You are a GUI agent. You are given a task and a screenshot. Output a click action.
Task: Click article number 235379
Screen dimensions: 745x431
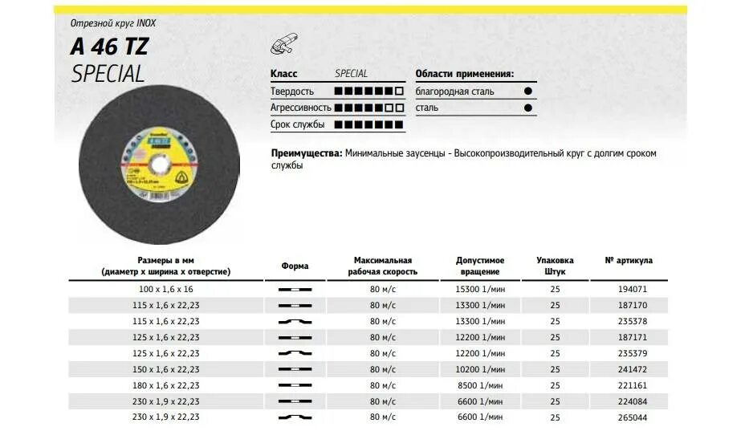pos(633,353)
